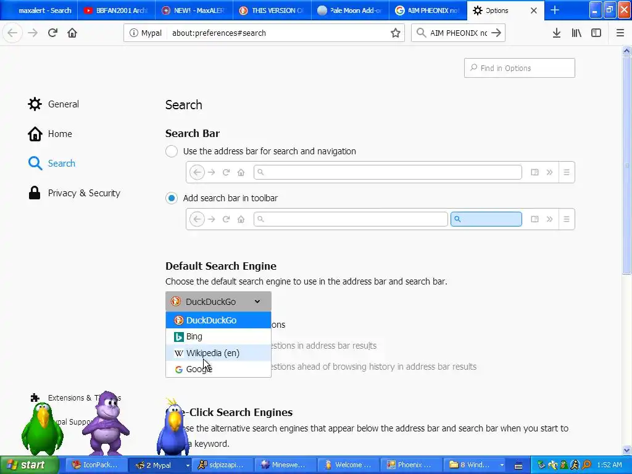The width and height of the screenshot is (632, 474).
Task: Open Extensions & Themes link
Action: [76, 398]
